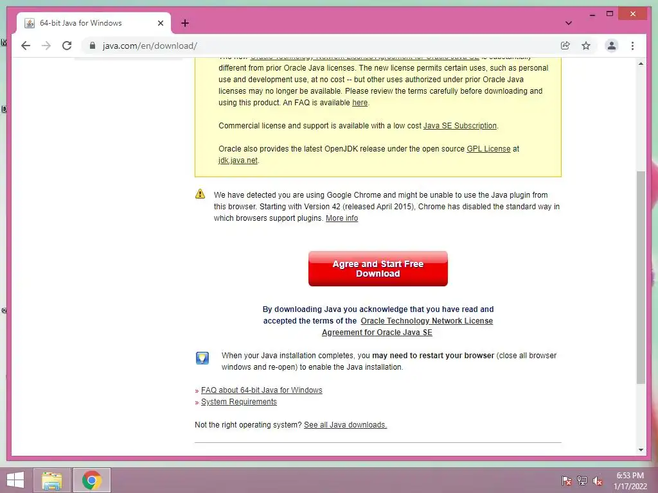Maximize the Chrome window
The height and width of the screenshot is (493, 658).
[x=610, y=14]
